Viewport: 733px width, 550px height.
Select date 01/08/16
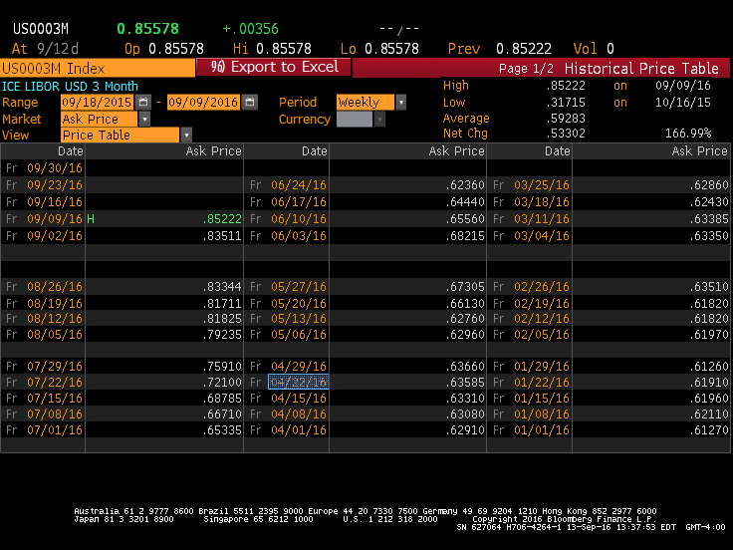(542, 413)
